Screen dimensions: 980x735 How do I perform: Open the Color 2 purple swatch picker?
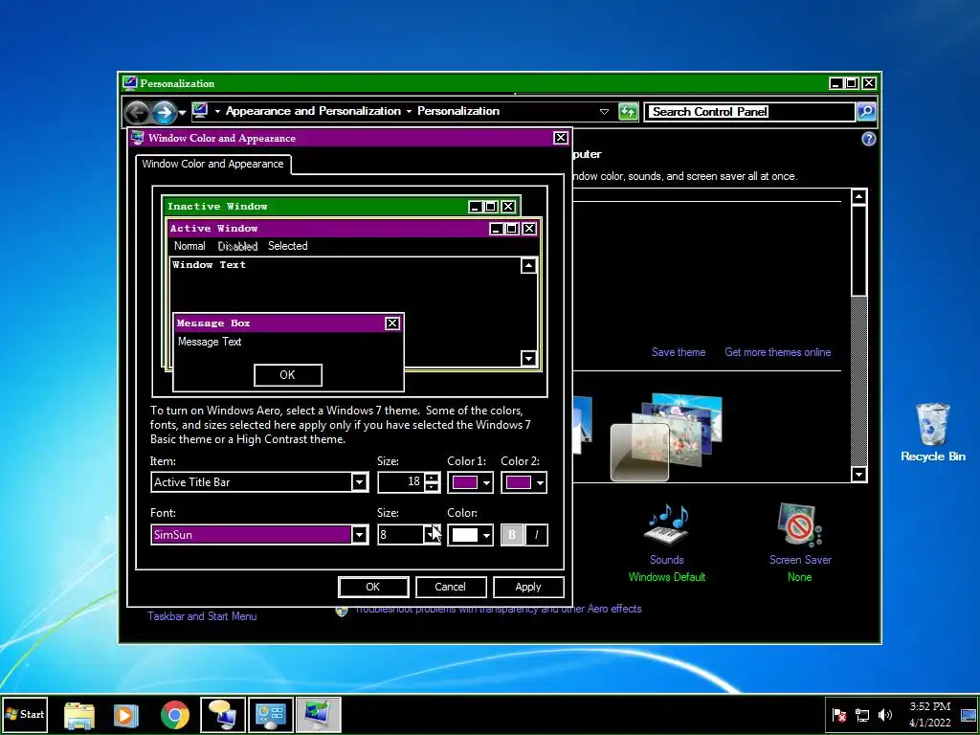523,482
